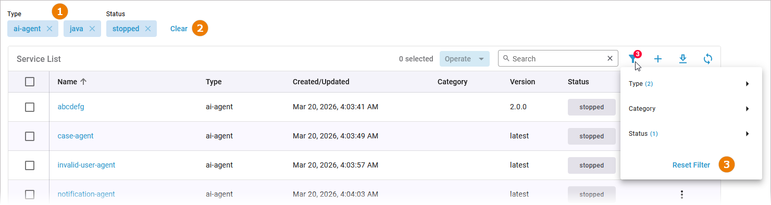
Task: Click into the Search input field
Action: coord(557,59)
